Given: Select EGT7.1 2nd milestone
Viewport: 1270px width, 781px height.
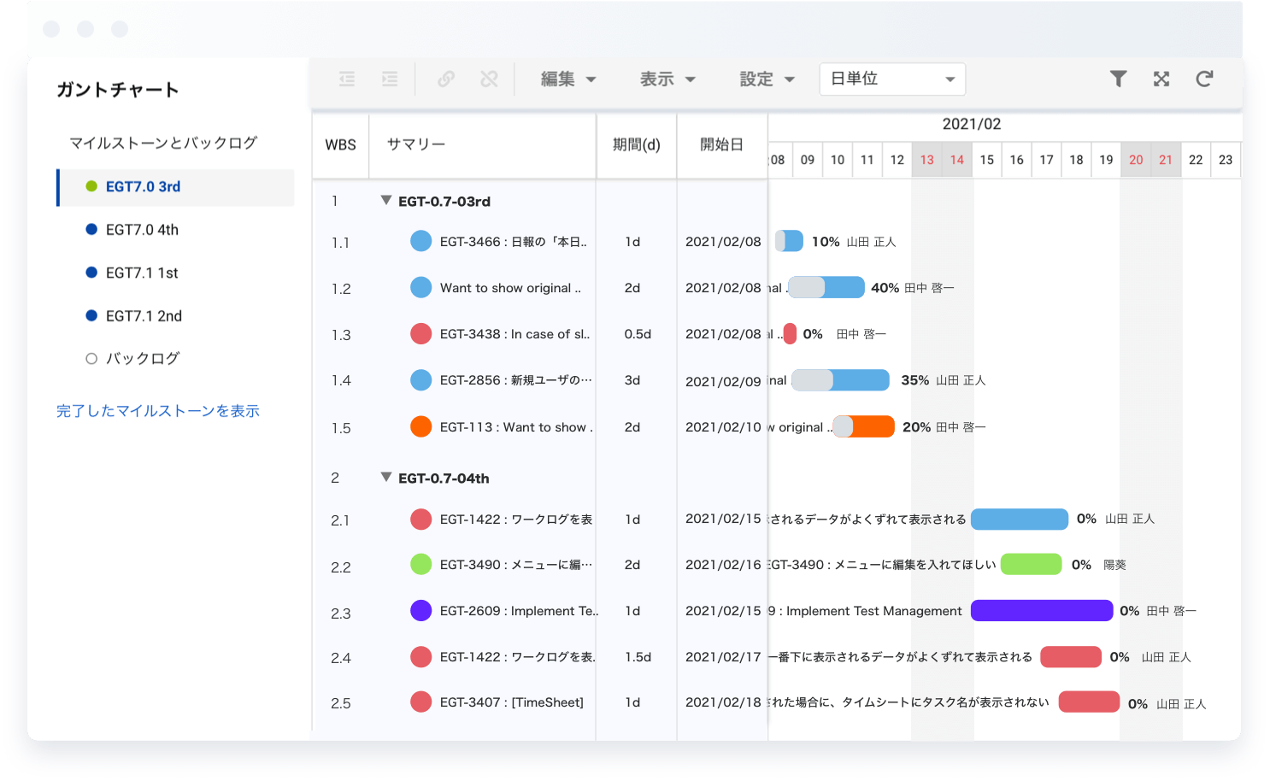Looking at the screenshot, I should 144,316.
